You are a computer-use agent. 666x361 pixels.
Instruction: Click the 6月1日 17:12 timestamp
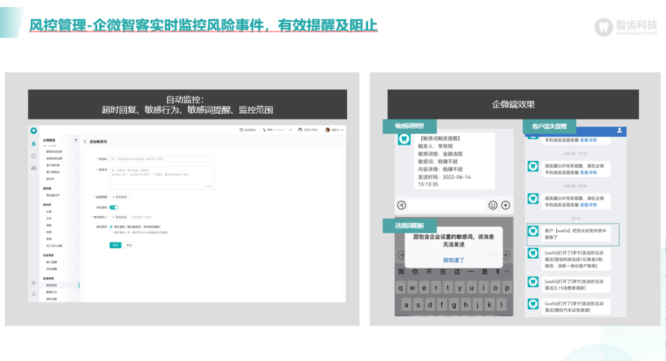(575, 153)
